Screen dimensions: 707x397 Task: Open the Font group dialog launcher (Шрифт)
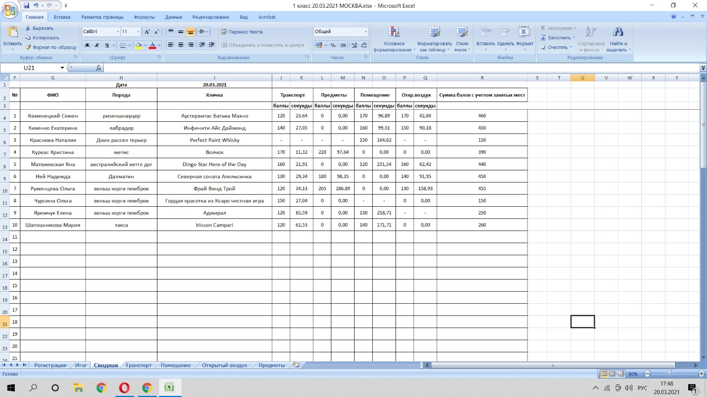pyautogui.click(x=159, y=57)
